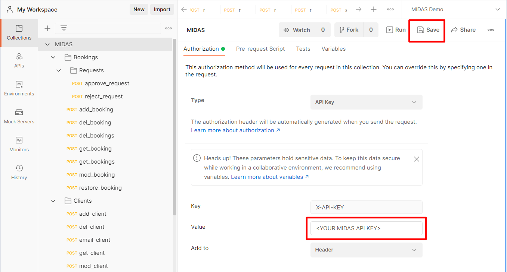Open the History sidebar panel
The height and width of the screenshot is (272, 507).
[19, 172]
